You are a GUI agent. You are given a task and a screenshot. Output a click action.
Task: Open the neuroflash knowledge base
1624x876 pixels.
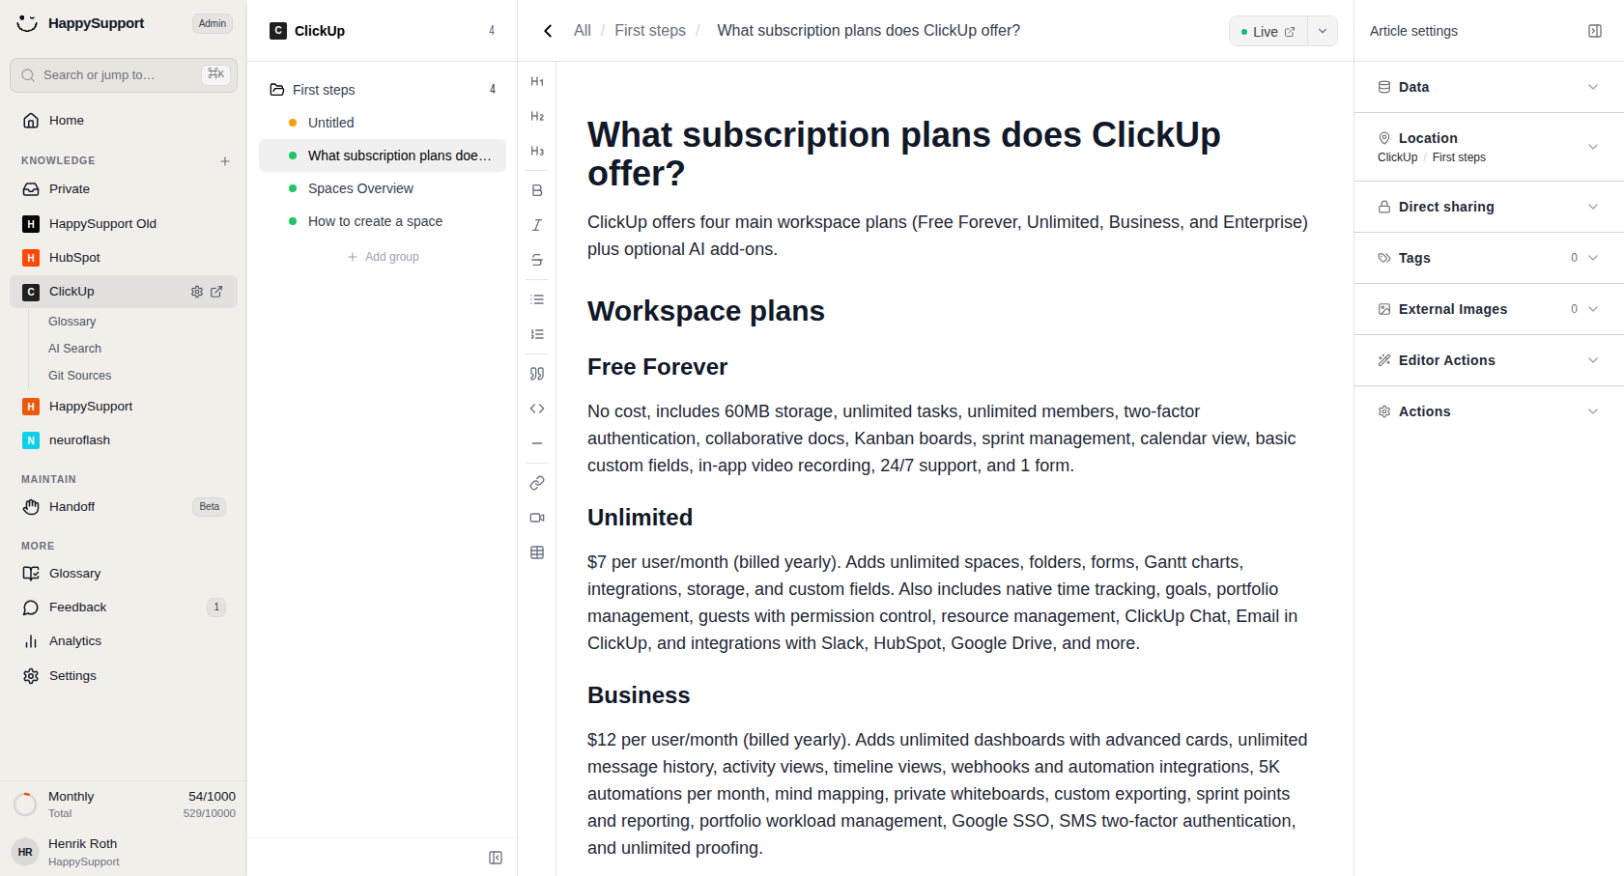point(124,440)
